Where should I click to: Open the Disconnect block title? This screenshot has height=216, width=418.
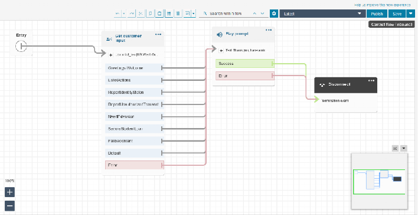tap(339, 84)
